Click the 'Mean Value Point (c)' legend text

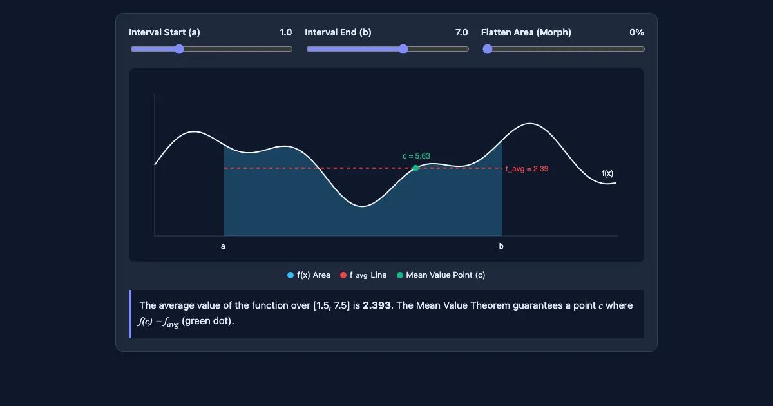pyautogui.click(x=446, y=275)
